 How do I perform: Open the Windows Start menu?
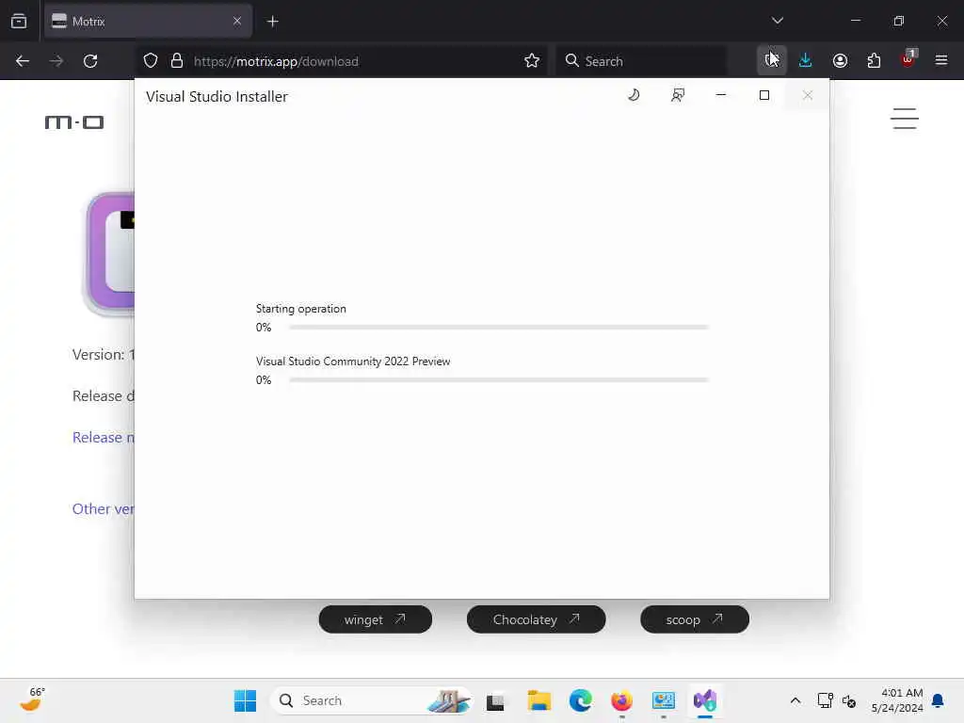[246, 700]
